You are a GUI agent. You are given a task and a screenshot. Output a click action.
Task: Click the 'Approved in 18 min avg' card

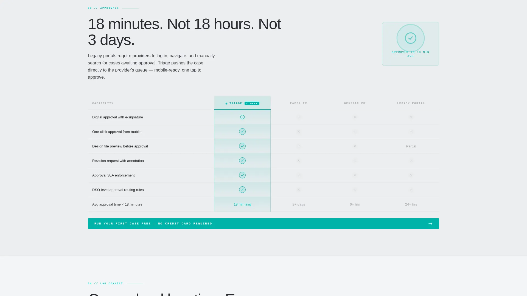click(x=411, y=44)
